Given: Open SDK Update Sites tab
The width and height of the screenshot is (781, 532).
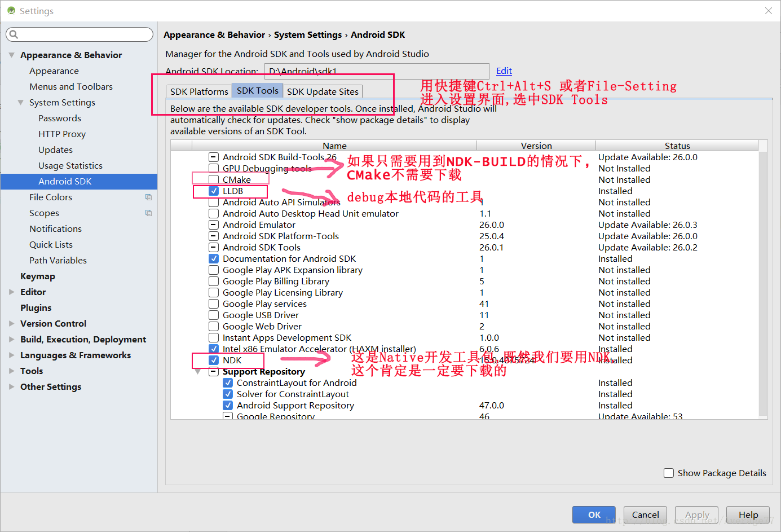Looking at the screenshot, I should tap(323, 91).
